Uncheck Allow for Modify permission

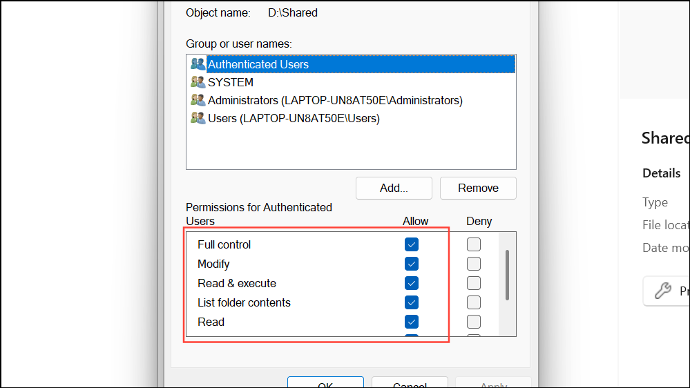(x=412, y=264)
